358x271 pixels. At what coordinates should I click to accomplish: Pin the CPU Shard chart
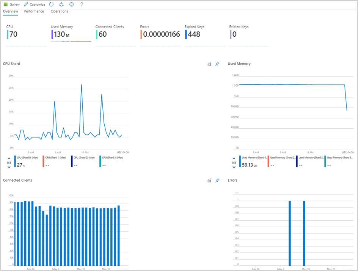click(x=217, y=64)
